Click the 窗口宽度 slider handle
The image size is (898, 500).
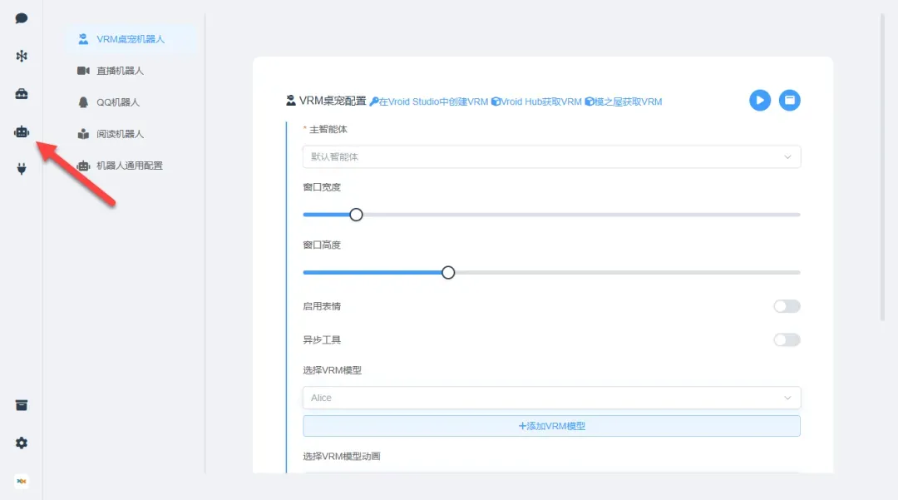tap(356, 215)
